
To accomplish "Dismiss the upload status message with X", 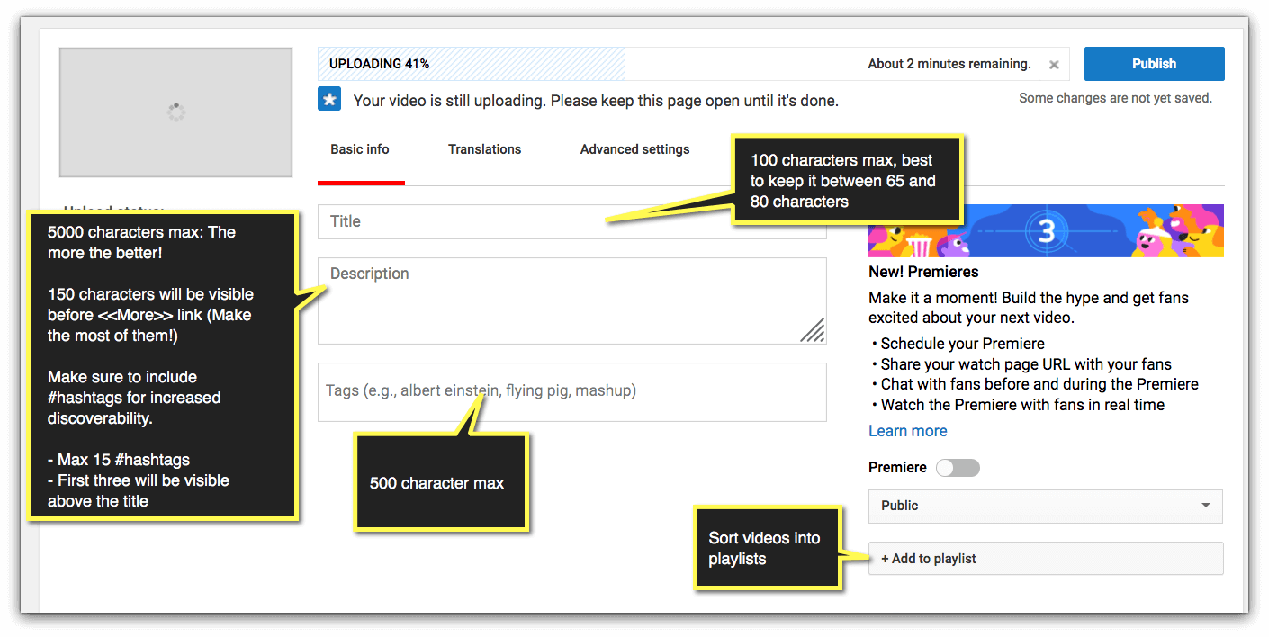I will click(x=1054, y=64).
